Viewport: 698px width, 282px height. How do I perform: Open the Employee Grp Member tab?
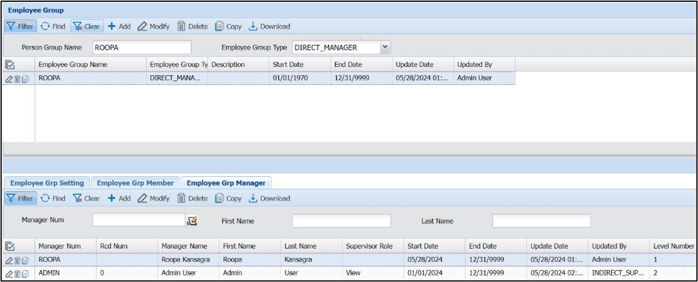(x=135, y=183)
